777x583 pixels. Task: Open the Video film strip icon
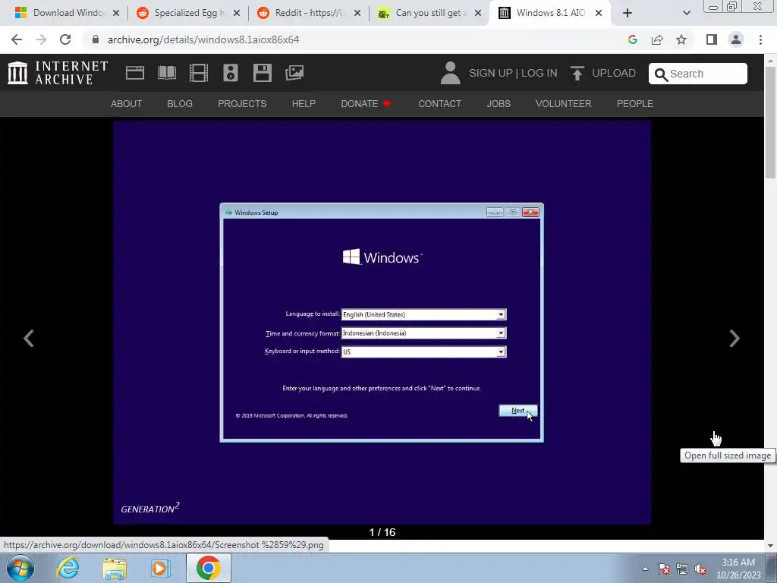[x=199, y=73]
